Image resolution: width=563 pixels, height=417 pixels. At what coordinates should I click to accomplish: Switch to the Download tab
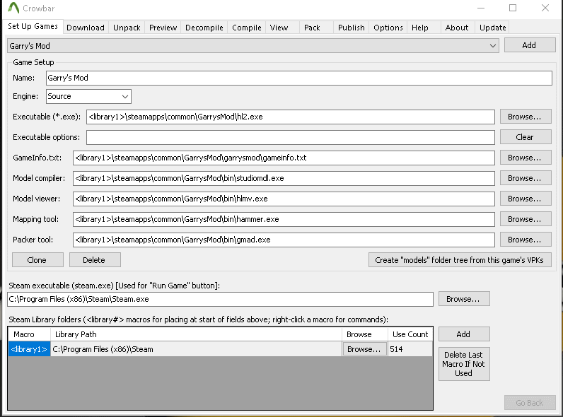86,28
